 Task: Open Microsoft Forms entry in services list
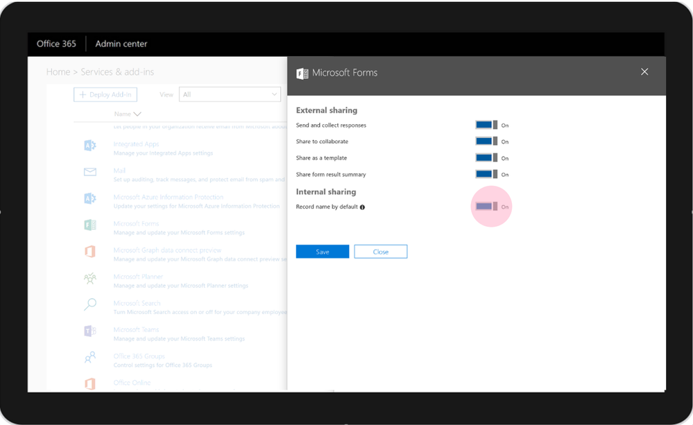click(136, 223)
